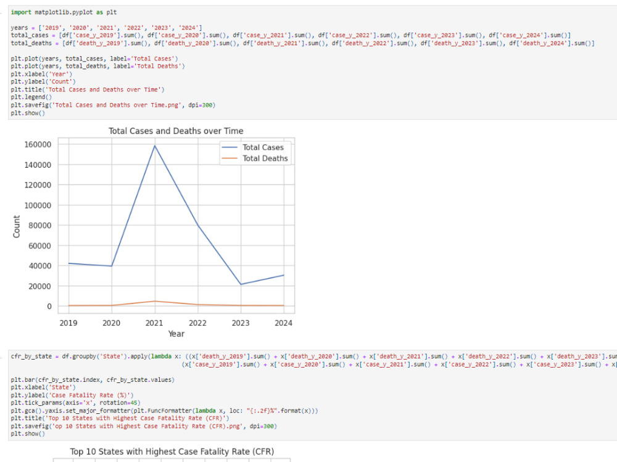The image size is (617, 462).
Task: Click plt.show() in the first code cell
Action: click(28, 113)
